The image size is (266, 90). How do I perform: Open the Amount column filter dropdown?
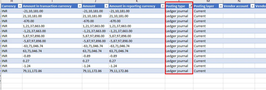tap(106, 6)
